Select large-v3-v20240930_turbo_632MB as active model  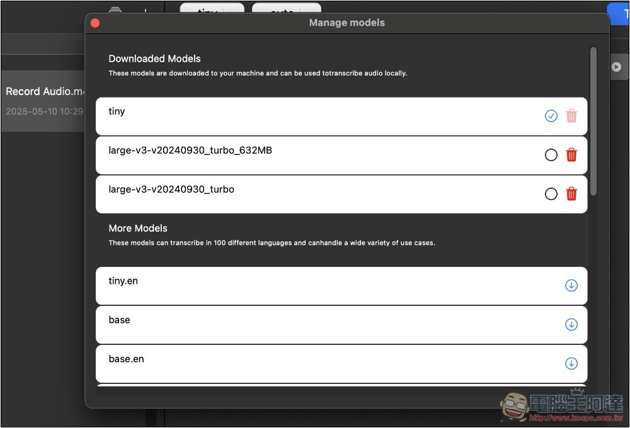551,155
